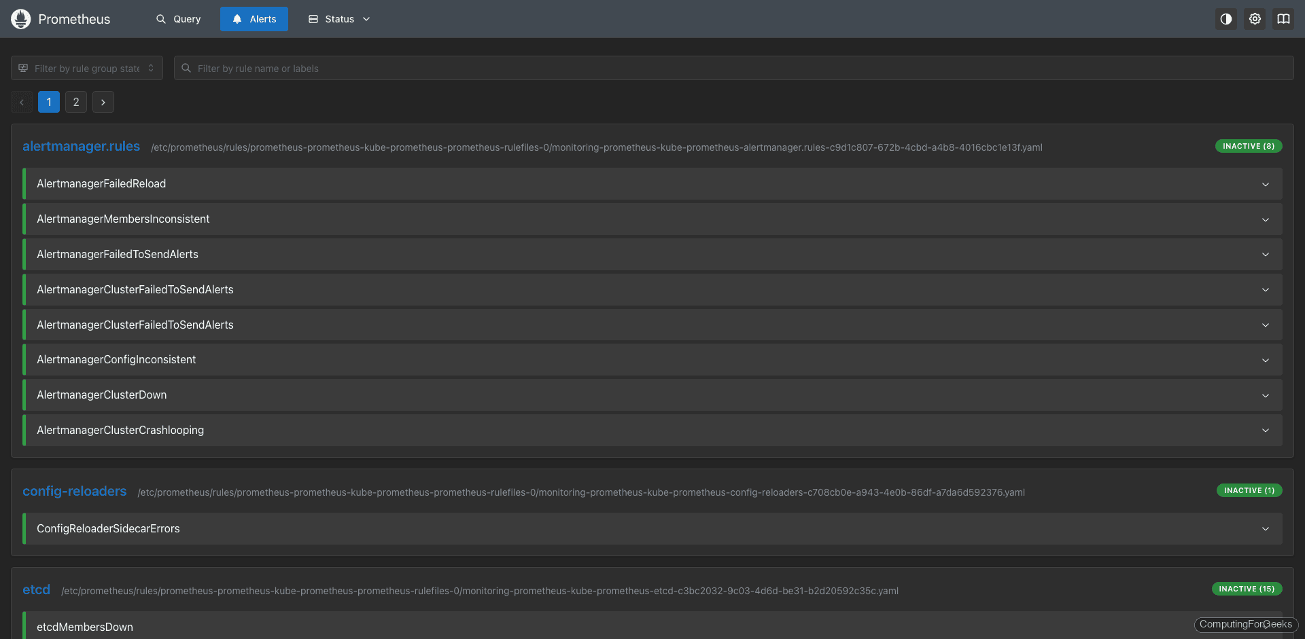This screenshot has height=639, width=1305.
Task: Open the alertmanager.rules group link
Action: [81, 146]
